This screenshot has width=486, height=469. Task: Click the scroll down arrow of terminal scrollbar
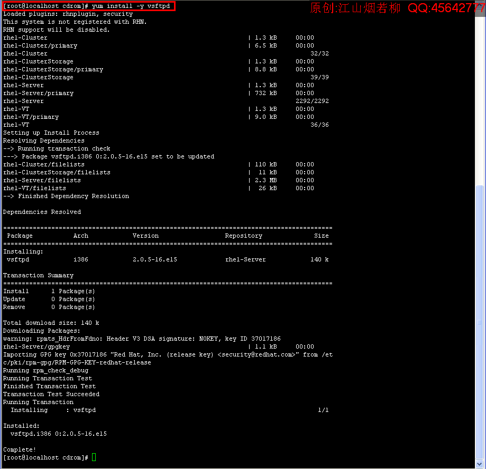pyautogui.click(x=479, y=464)
